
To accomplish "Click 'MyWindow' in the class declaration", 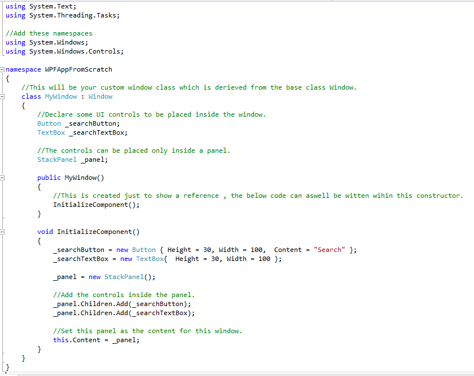I will point(61,96).
